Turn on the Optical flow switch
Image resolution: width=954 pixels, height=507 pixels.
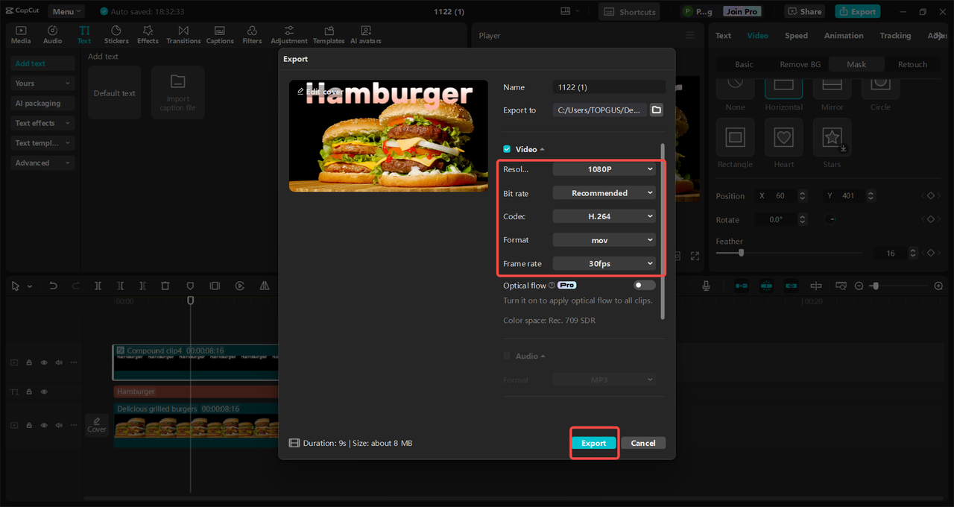(x=645, y=285)
